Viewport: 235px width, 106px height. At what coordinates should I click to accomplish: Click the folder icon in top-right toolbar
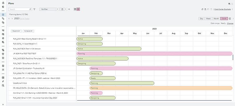pos(208,9)
